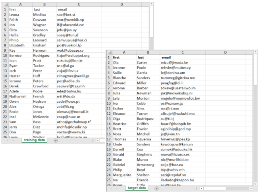The image size is (260, 194).
Task: Select column D header in training data
Action: 122,4
